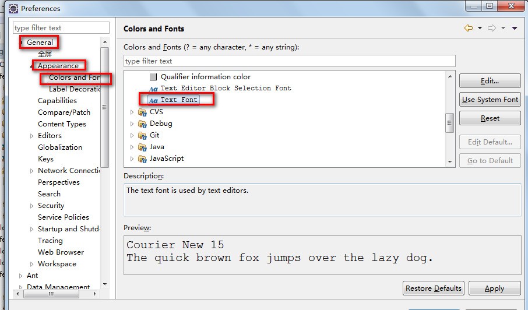The height and width of the screenshot is (310, 528).
Task: Click the Text Font 'Aa' icon
Action: (153, 100)
